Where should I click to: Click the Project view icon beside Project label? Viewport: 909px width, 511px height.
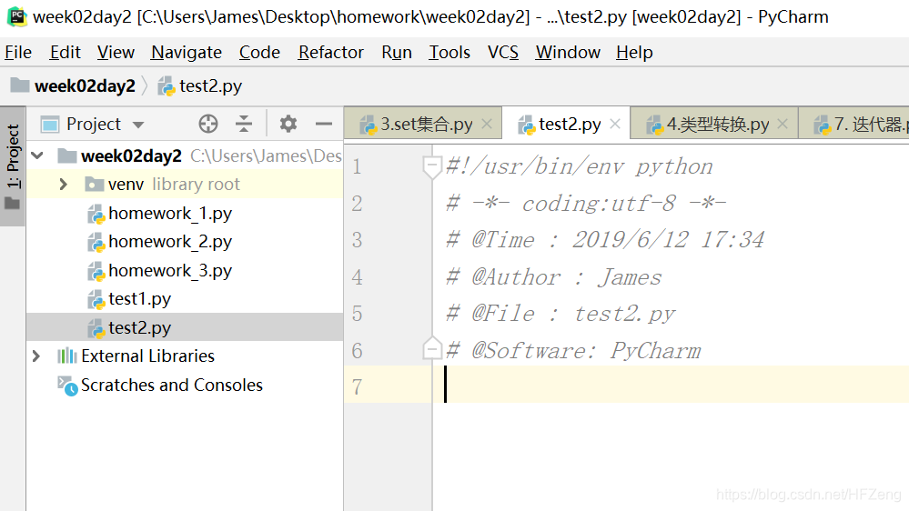pyautogui.click(x=50, y=125)
